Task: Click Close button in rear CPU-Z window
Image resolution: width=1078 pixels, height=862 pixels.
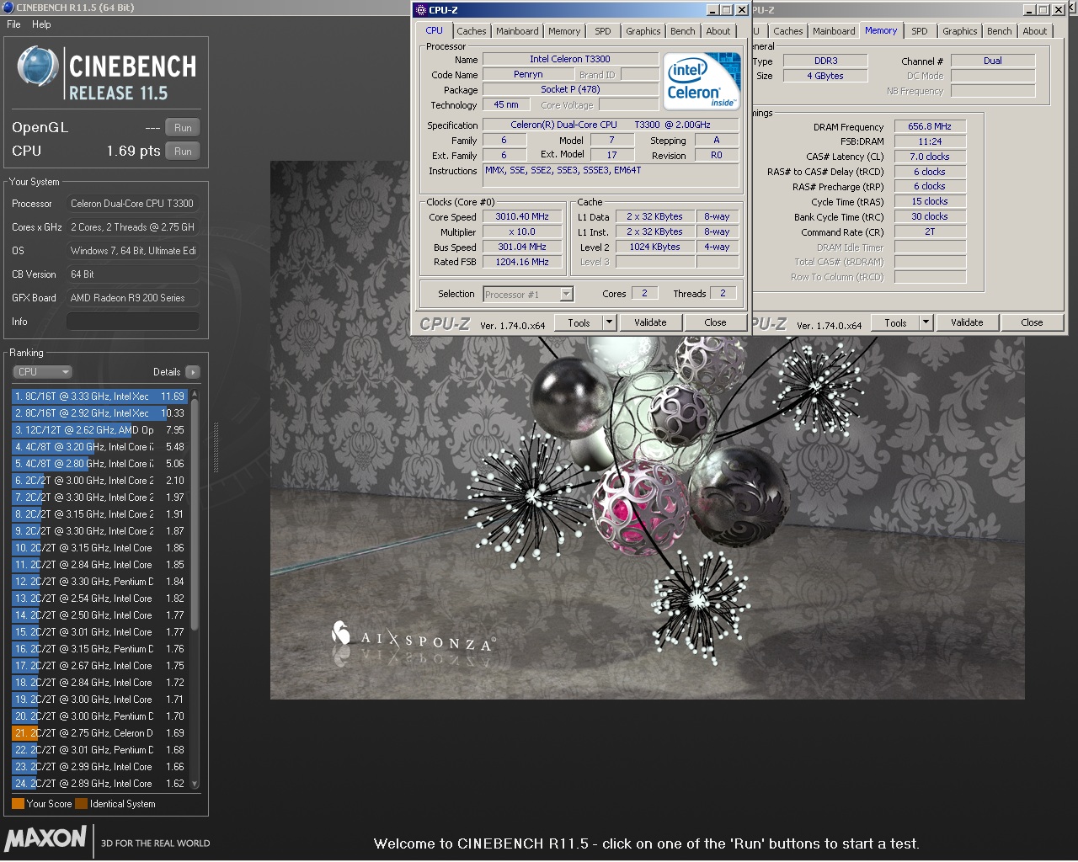Action: click(x=1032, y=322)
